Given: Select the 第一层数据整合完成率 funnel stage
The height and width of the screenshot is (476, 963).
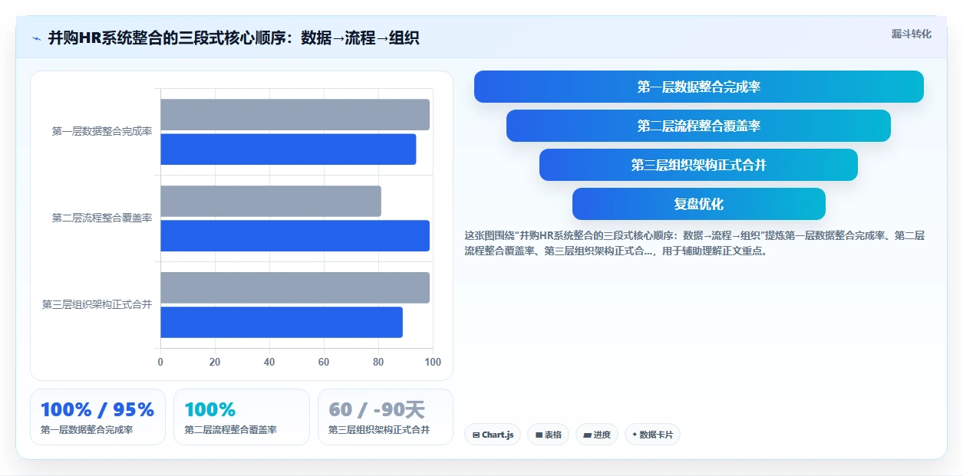Looking at the screenshot, I should click(698, 87).
